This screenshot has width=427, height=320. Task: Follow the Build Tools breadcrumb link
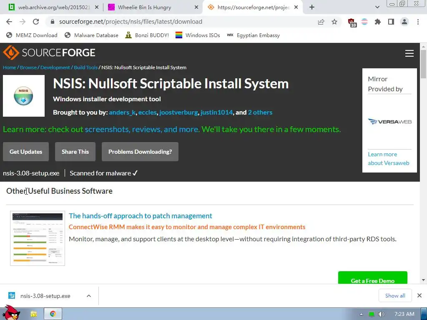click(x=85, y=67)
